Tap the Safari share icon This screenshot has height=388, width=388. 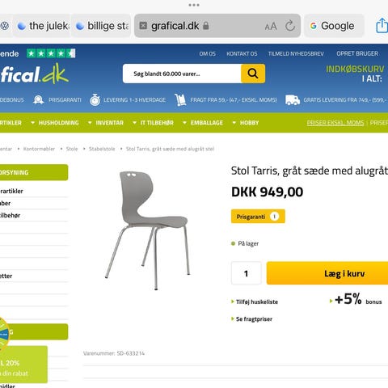(382, 25)
